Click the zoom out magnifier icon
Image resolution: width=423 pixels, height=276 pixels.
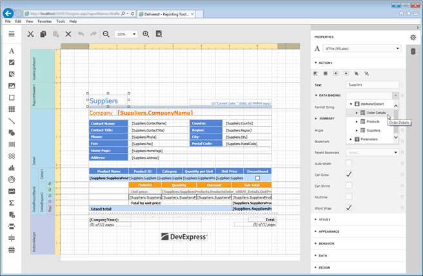click(106, 34)
